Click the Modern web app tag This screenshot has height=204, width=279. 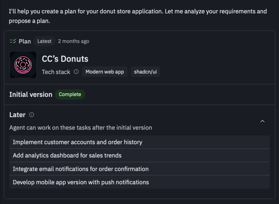[105, 72]
